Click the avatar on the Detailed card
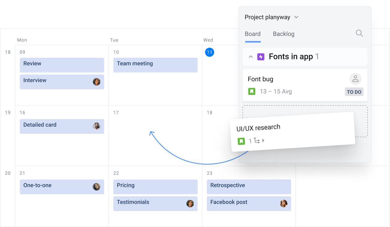The height and width of the screenshot is (227, 390). (x=97, y=126)
